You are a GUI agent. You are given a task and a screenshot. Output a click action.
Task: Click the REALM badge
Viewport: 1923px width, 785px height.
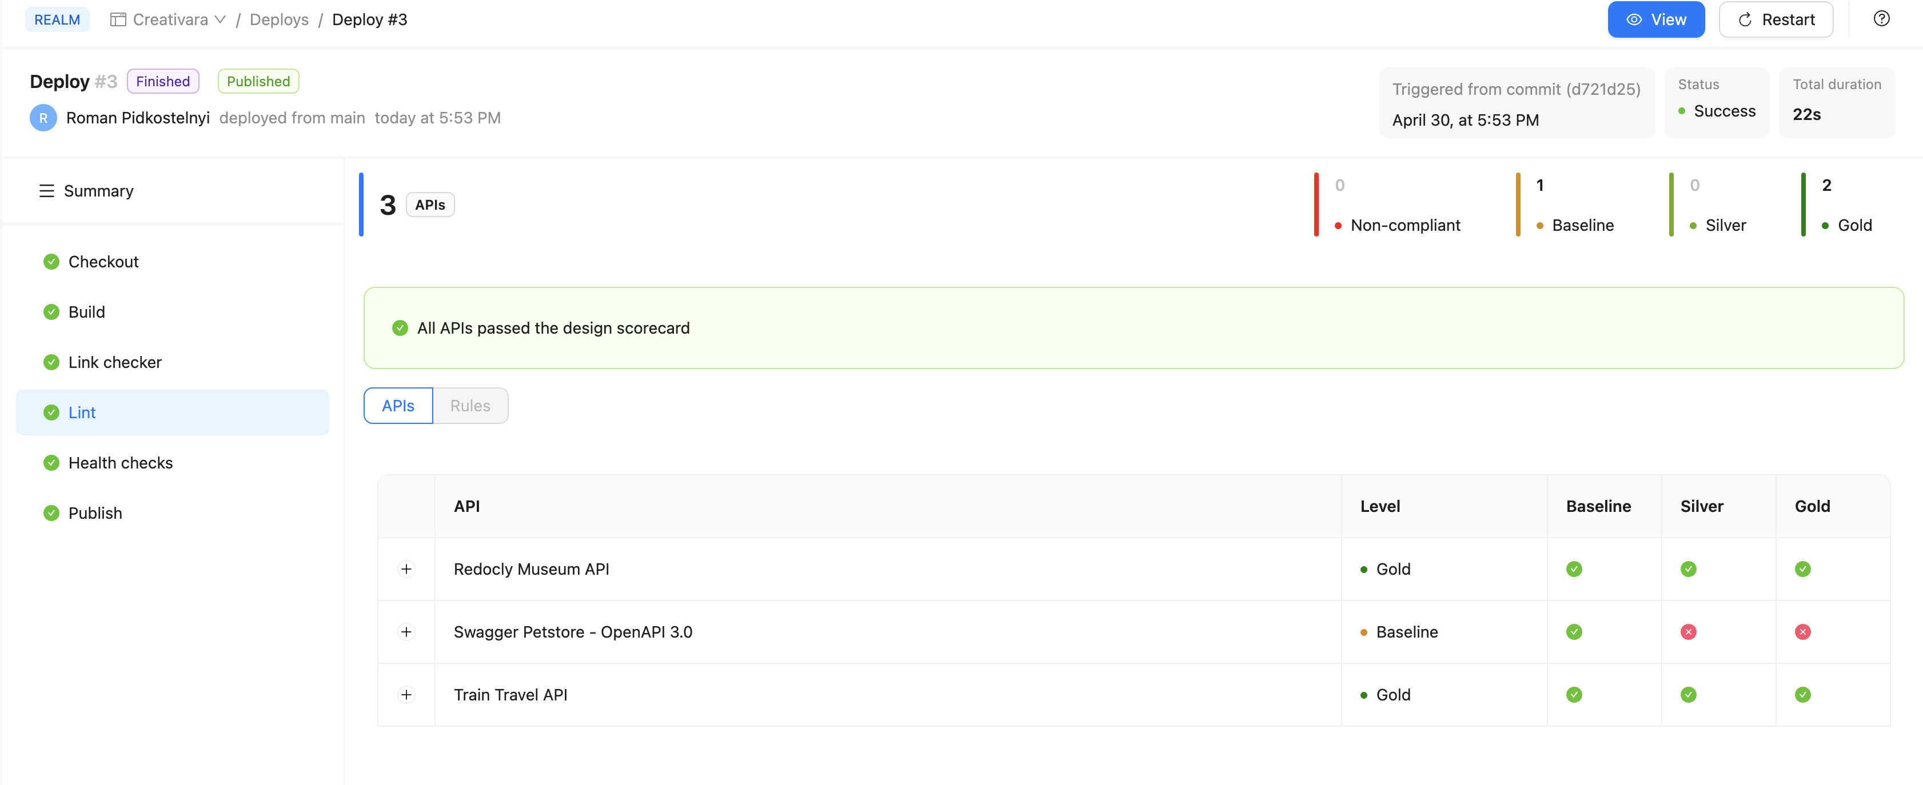(58, 19)
